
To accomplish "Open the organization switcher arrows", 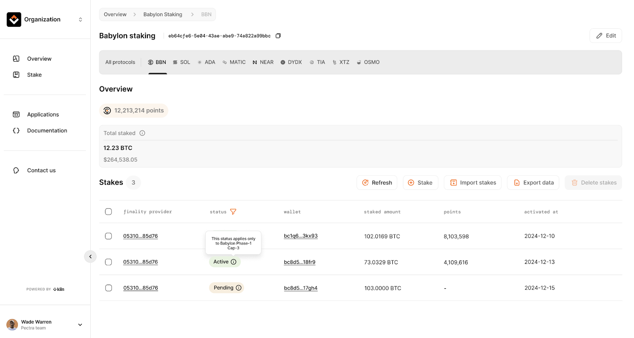I will (80, 19).
